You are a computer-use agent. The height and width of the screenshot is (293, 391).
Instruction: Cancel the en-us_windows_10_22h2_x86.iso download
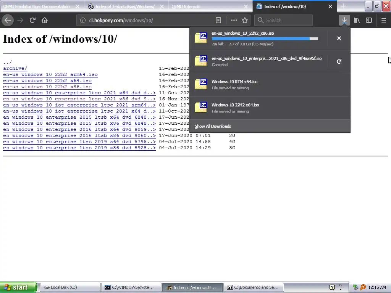(x=339, y=38)
